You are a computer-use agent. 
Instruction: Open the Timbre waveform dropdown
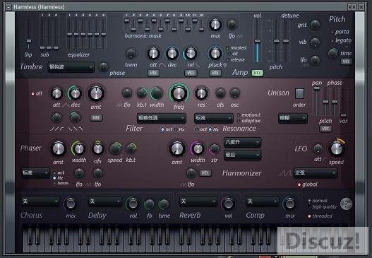(x=71, y=67)
